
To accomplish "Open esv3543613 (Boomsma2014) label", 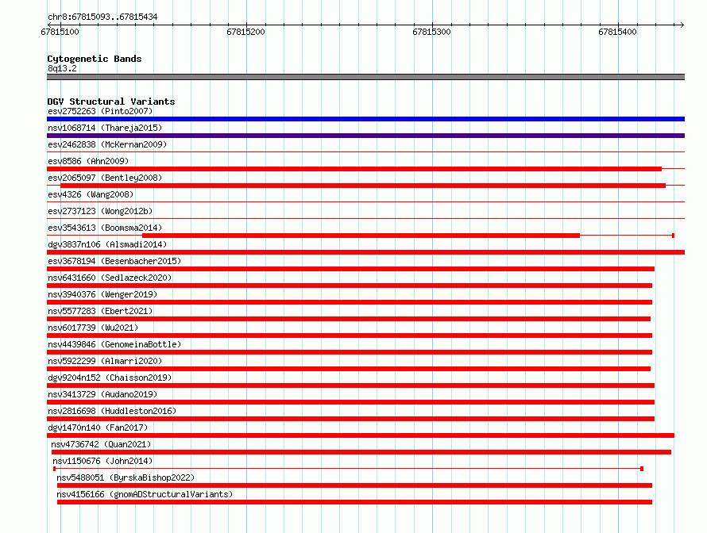I will tap(105, 228).
